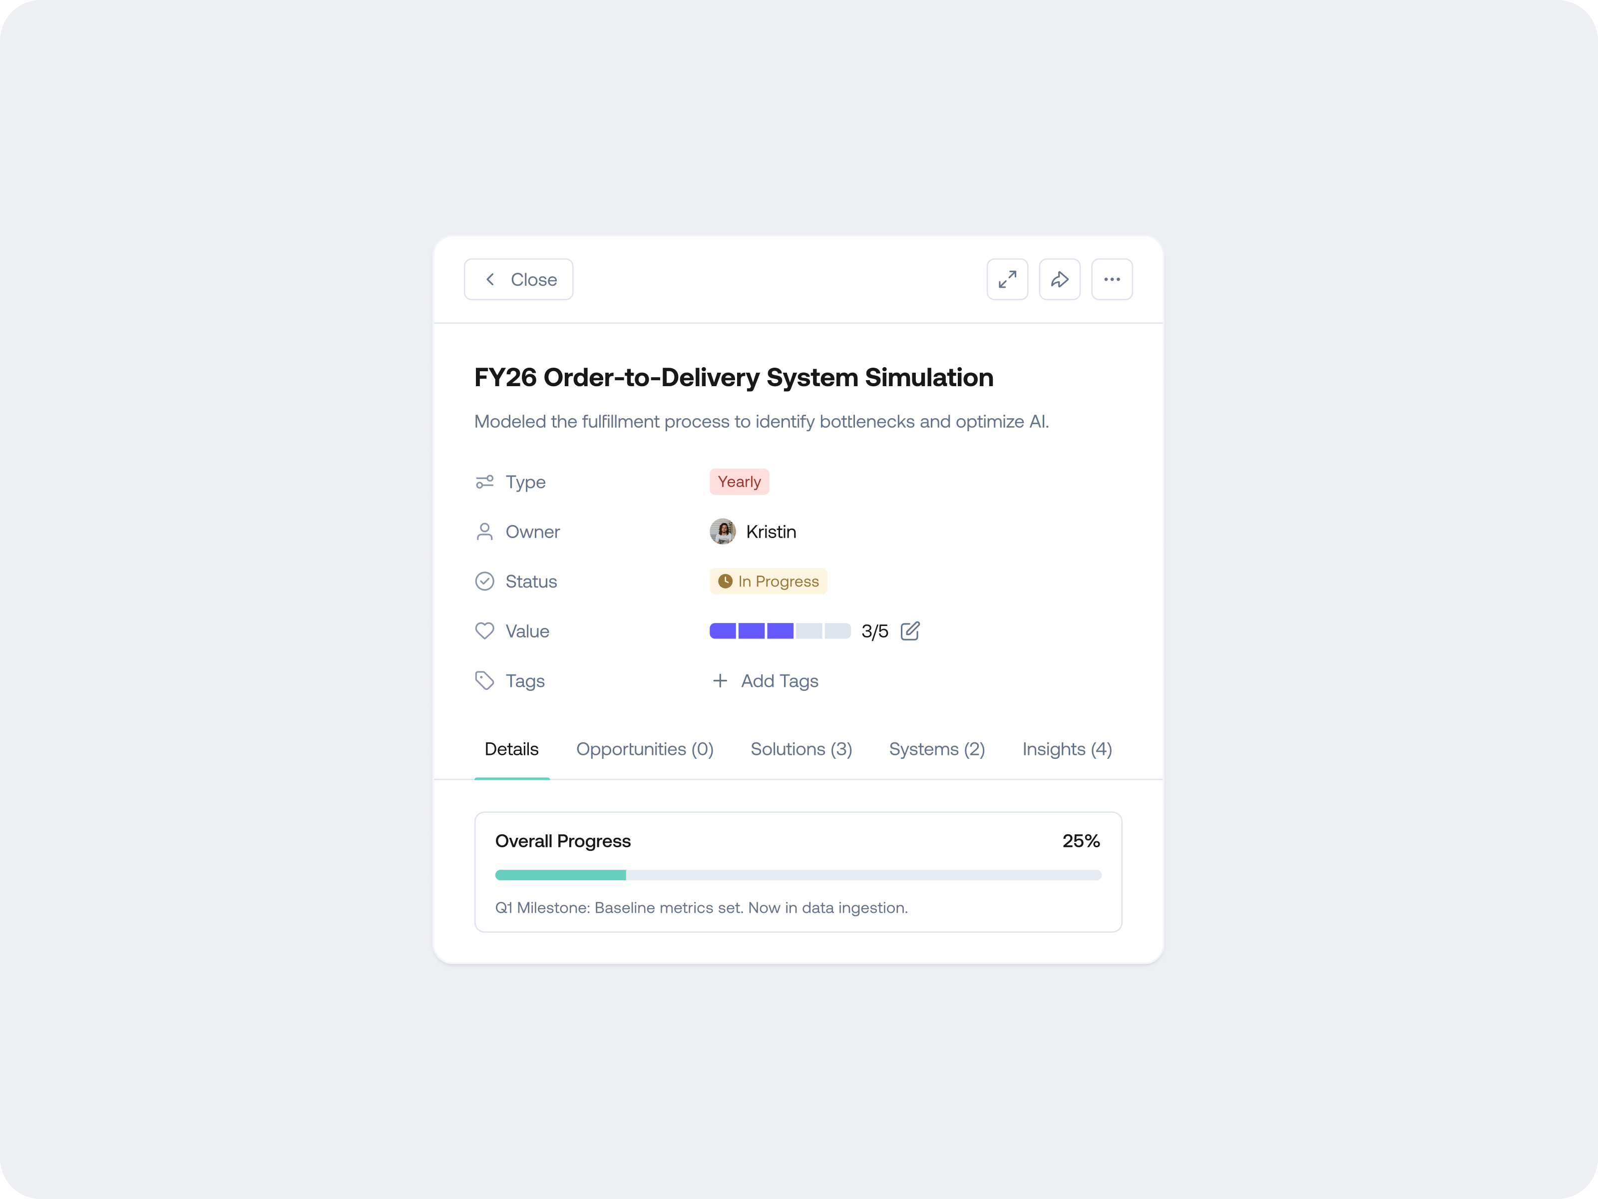Open the Systems (2) tab
Screen dimensions: 1598x1199
click(x=936, y=749)
